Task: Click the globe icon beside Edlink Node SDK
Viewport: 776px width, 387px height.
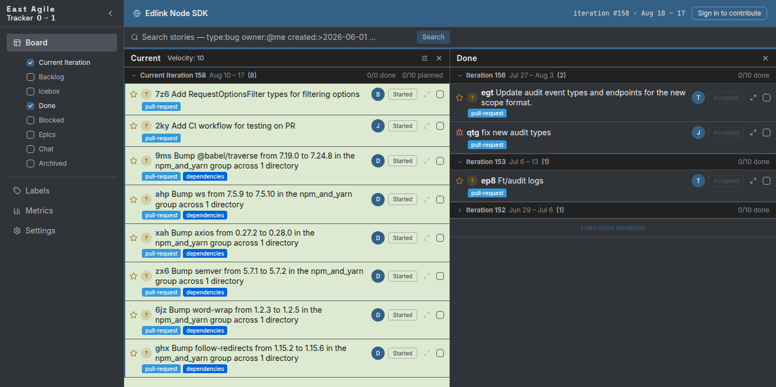Action: click(137, 13)
